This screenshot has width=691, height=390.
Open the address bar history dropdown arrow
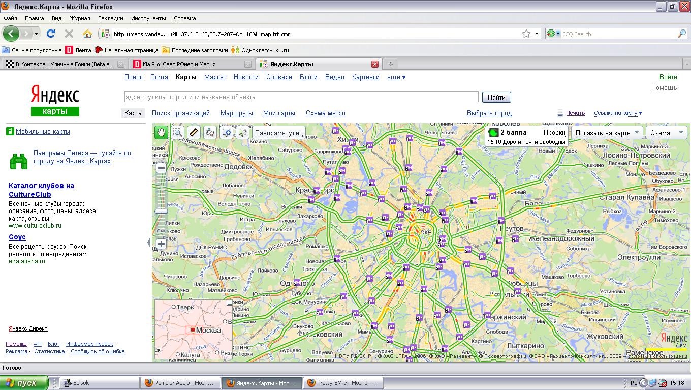[537, 34]
